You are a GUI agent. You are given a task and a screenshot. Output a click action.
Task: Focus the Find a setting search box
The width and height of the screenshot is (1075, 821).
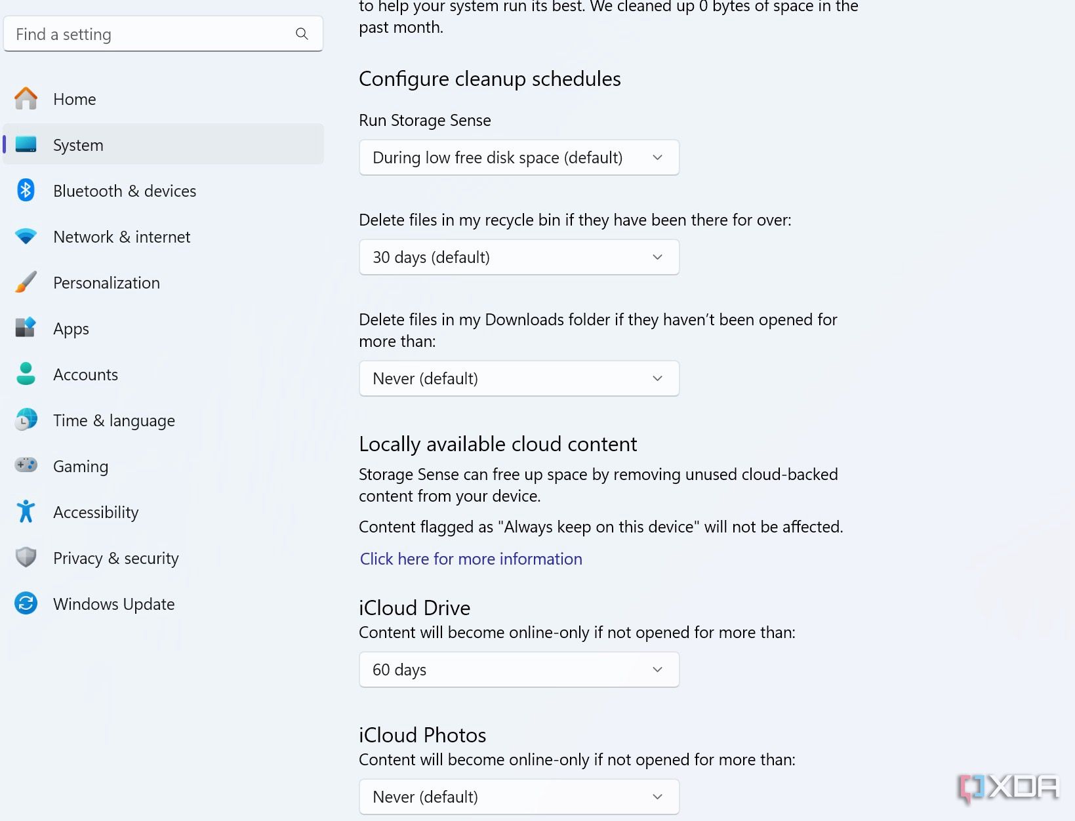click(163, 33)
